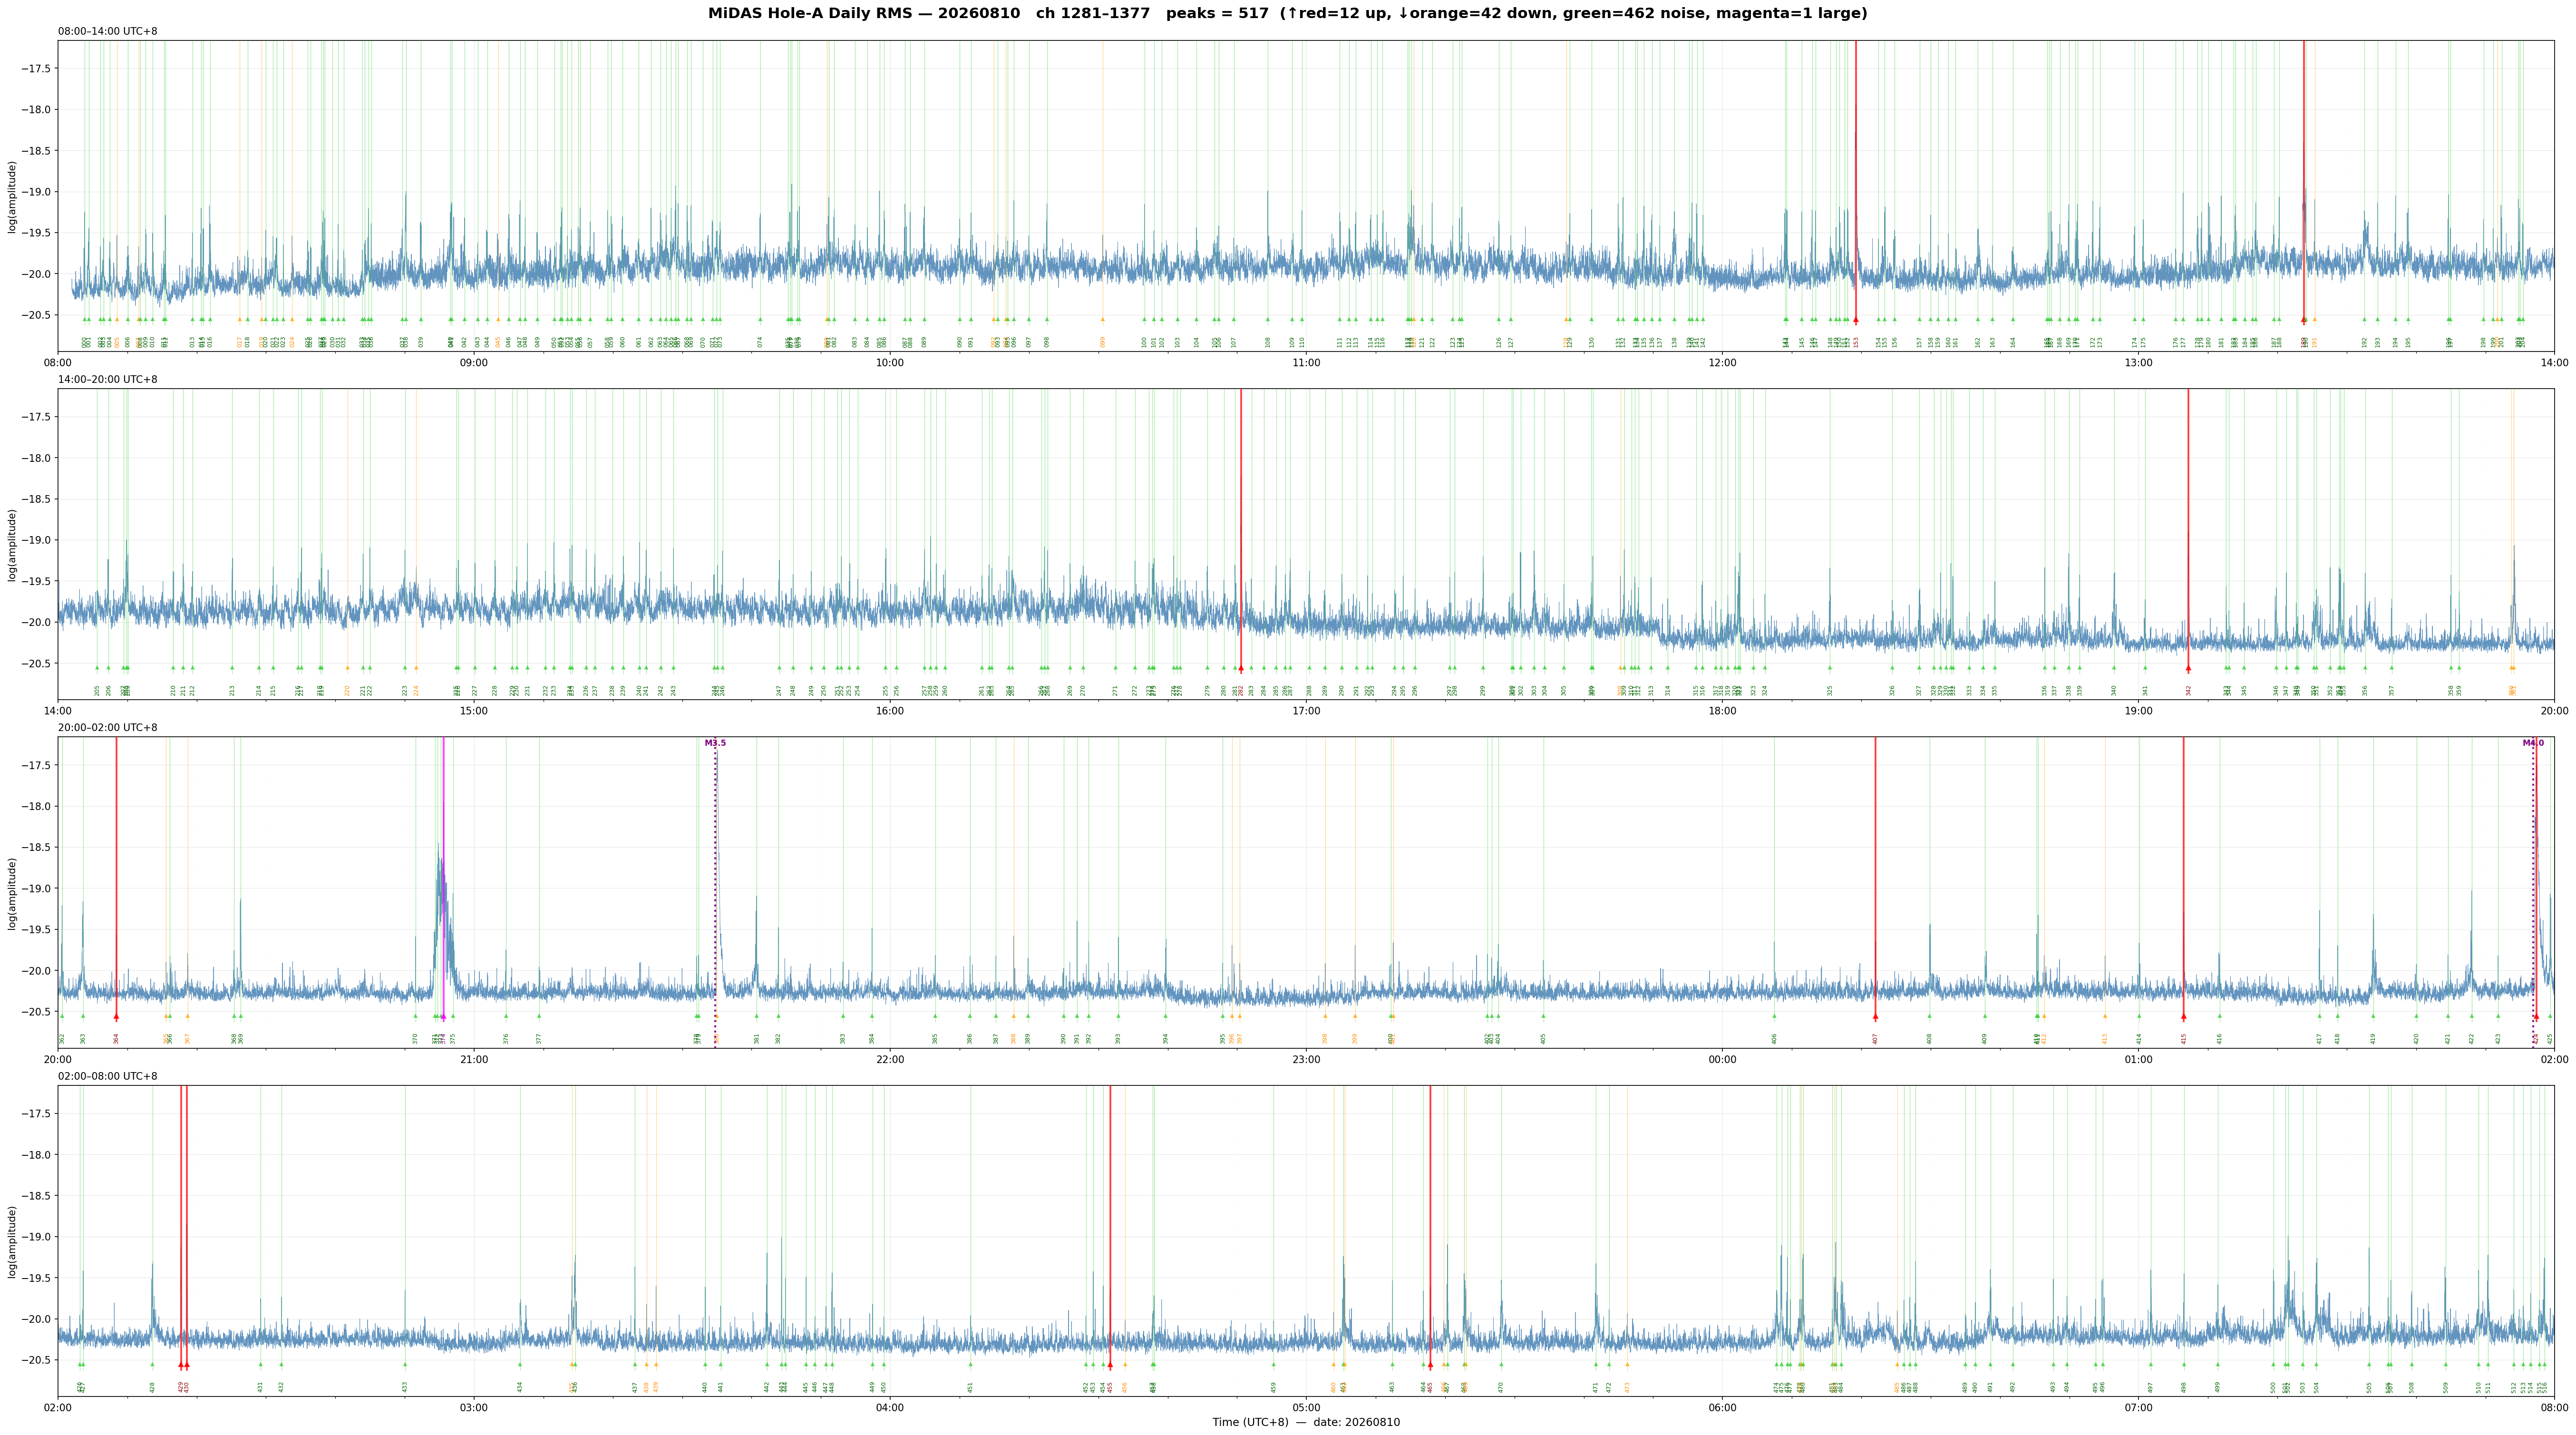Click the 17:00 time tick label
The width and height of the screenshot is (2576, 1435).
1306,711
